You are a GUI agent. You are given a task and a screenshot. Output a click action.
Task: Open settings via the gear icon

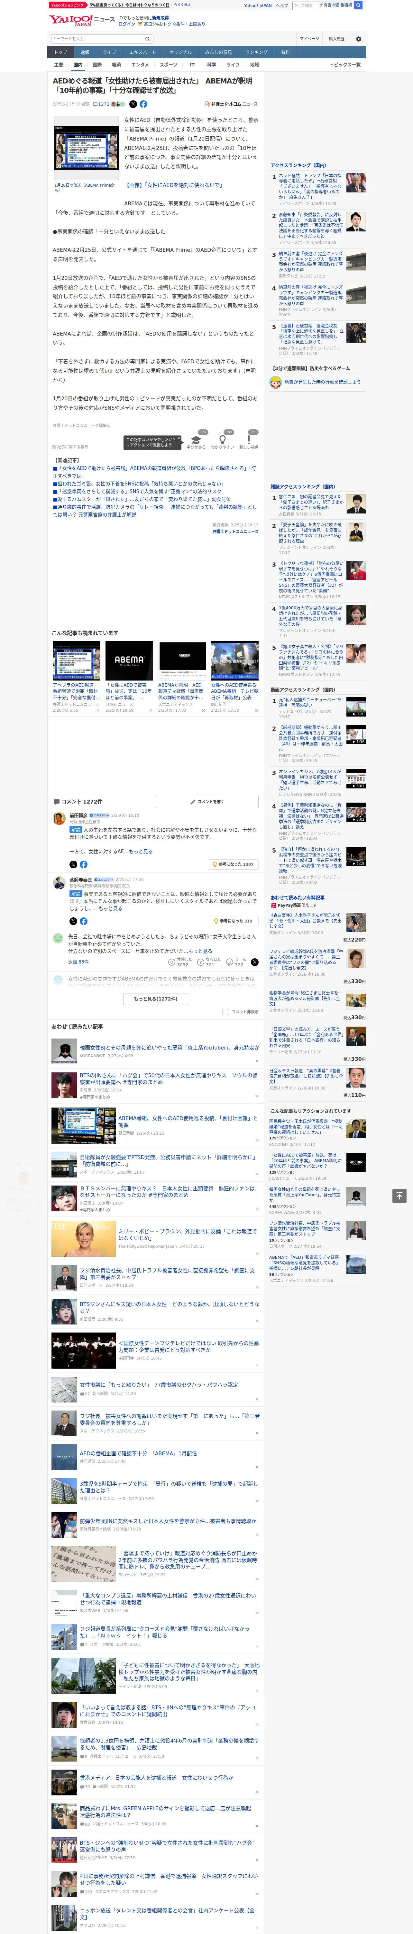tap(358, 38)
